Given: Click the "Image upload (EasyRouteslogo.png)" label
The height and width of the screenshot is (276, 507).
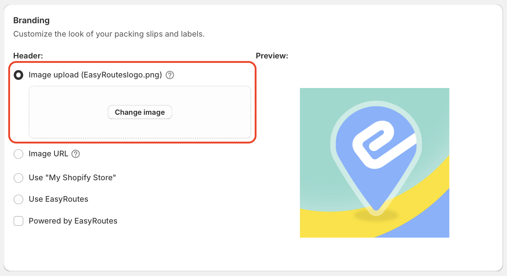Looking at the screenshot, I should [x=95, y=75].
